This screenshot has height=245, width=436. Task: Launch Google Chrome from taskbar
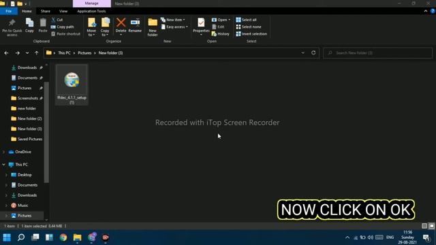click(63, 238)
